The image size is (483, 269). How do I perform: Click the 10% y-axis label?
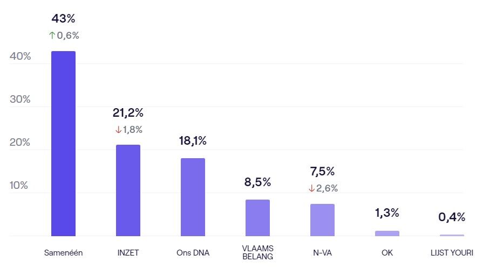pyautogui.click(x=20, y=186)
